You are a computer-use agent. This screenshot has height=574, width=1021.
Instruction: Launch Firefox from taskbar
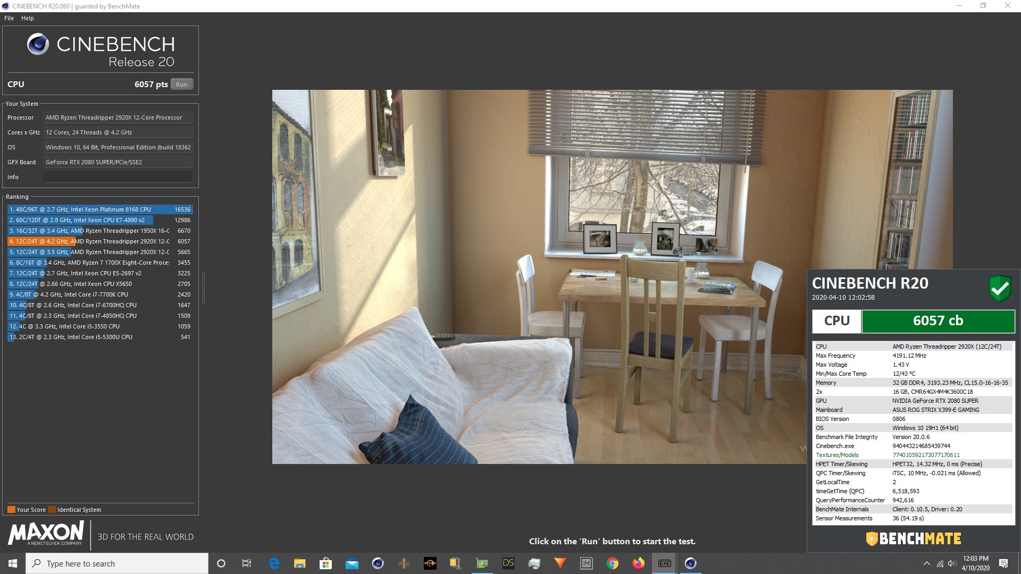point(638,563)
